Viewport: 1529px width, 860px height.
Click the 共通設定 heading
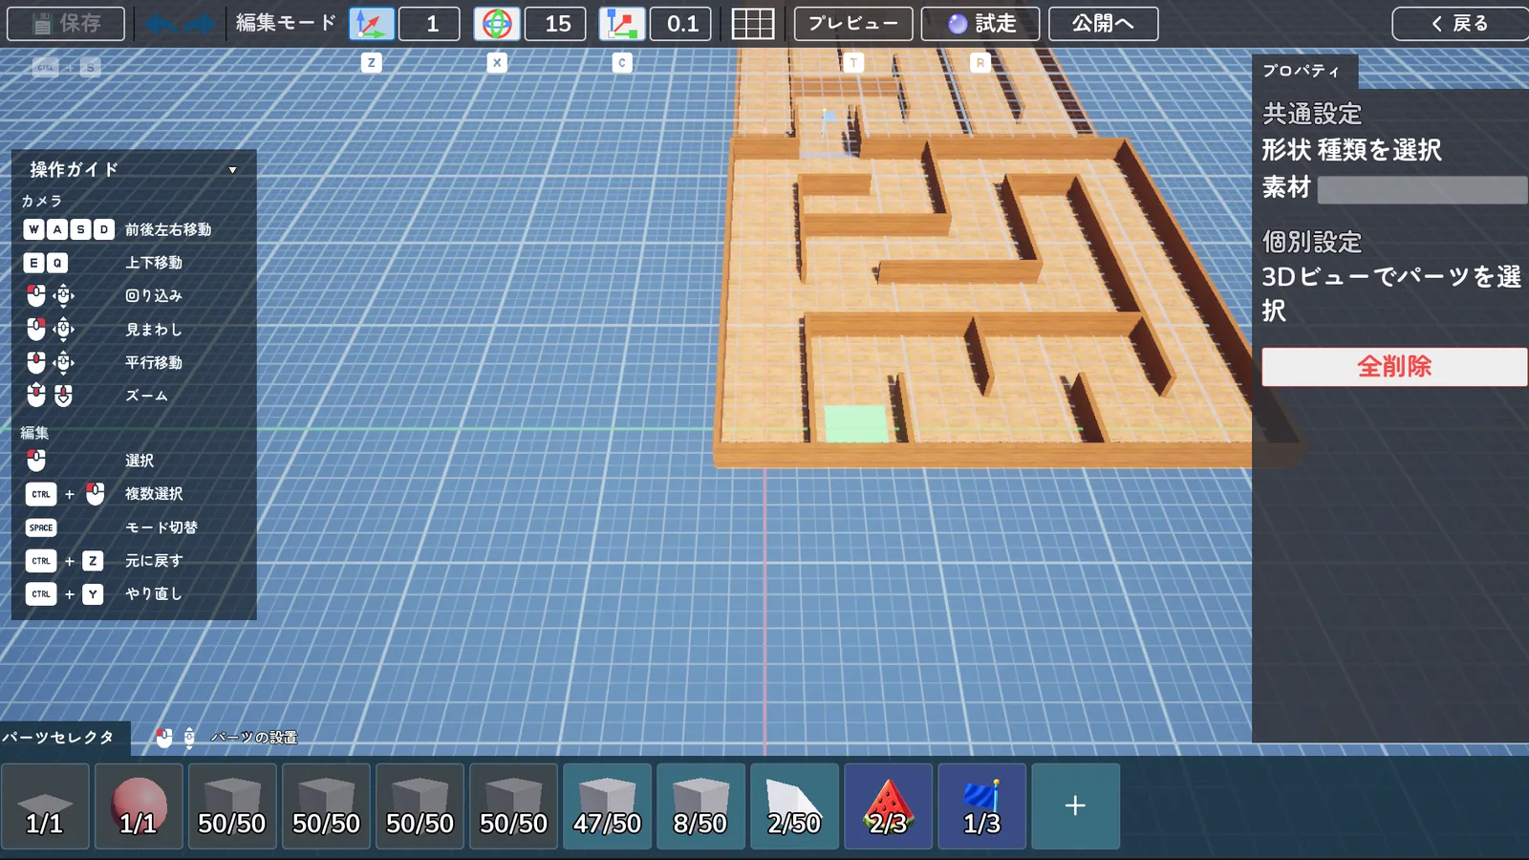(1312, 114)
